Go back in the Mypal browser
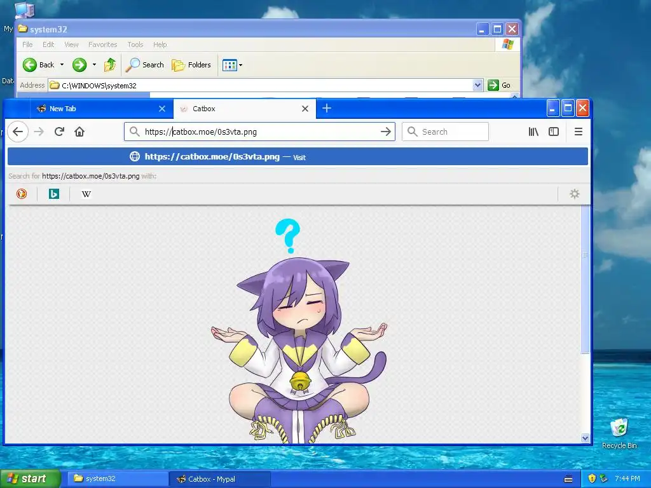Viewport: 651px width, 488px height. (x=18, y=132)
